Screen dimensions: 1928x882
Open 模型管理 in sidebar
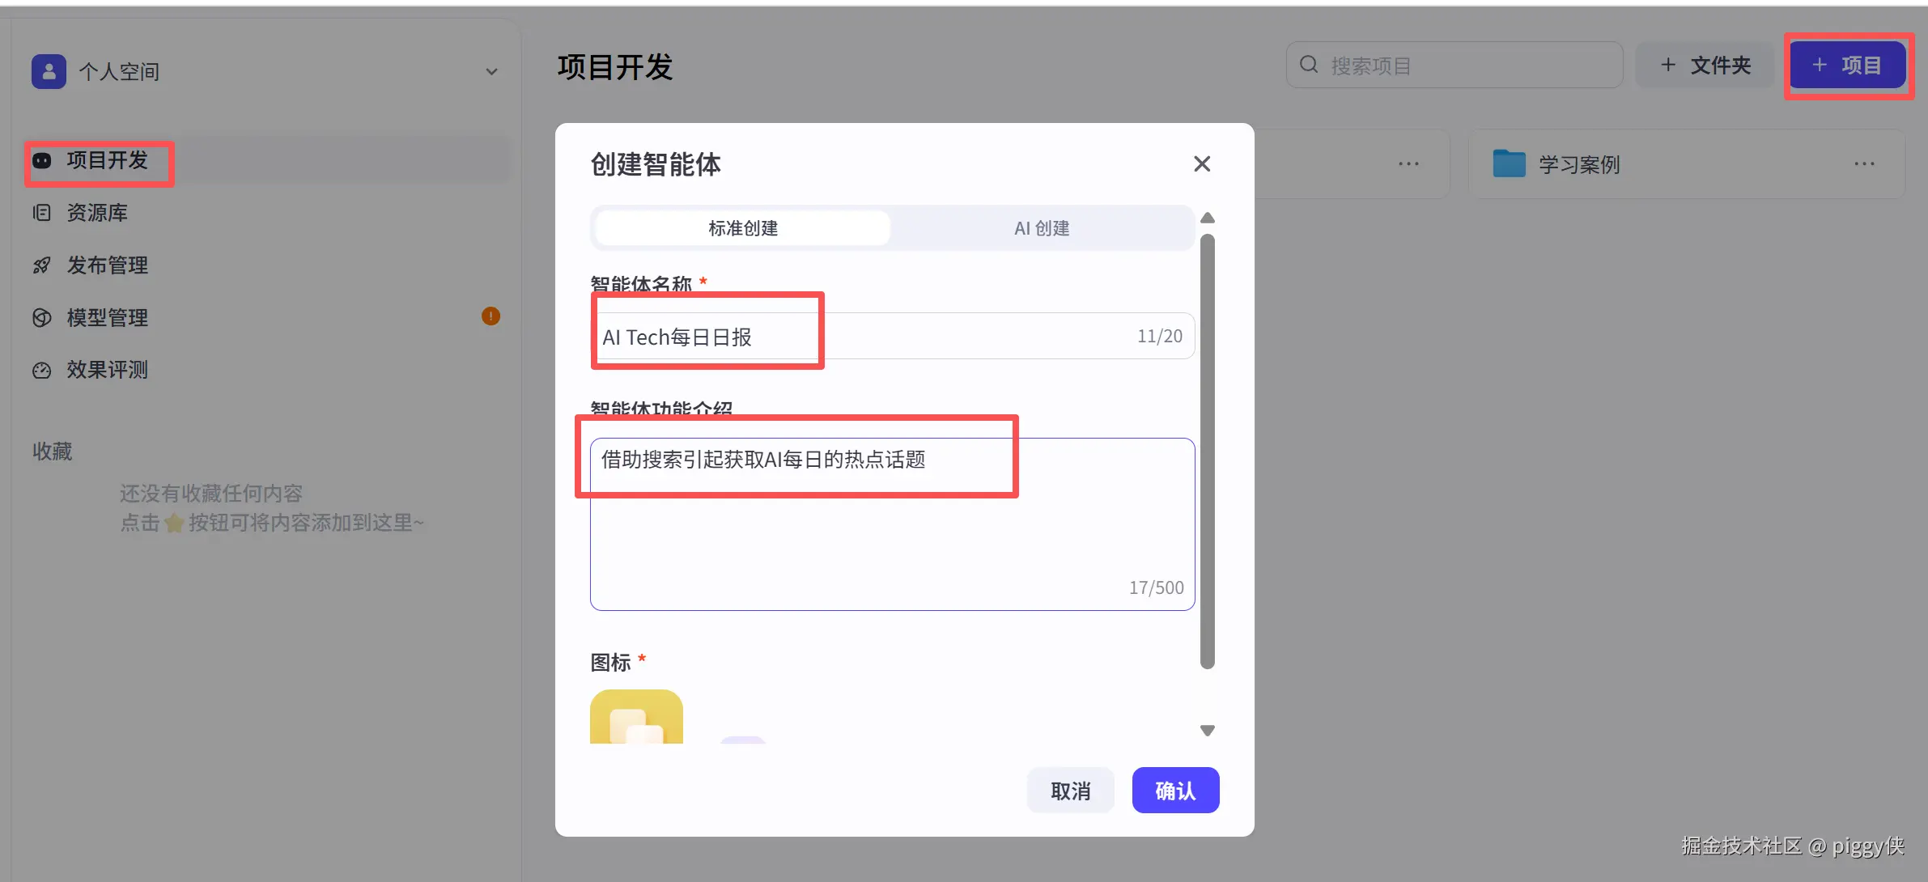tap(107, 317)
